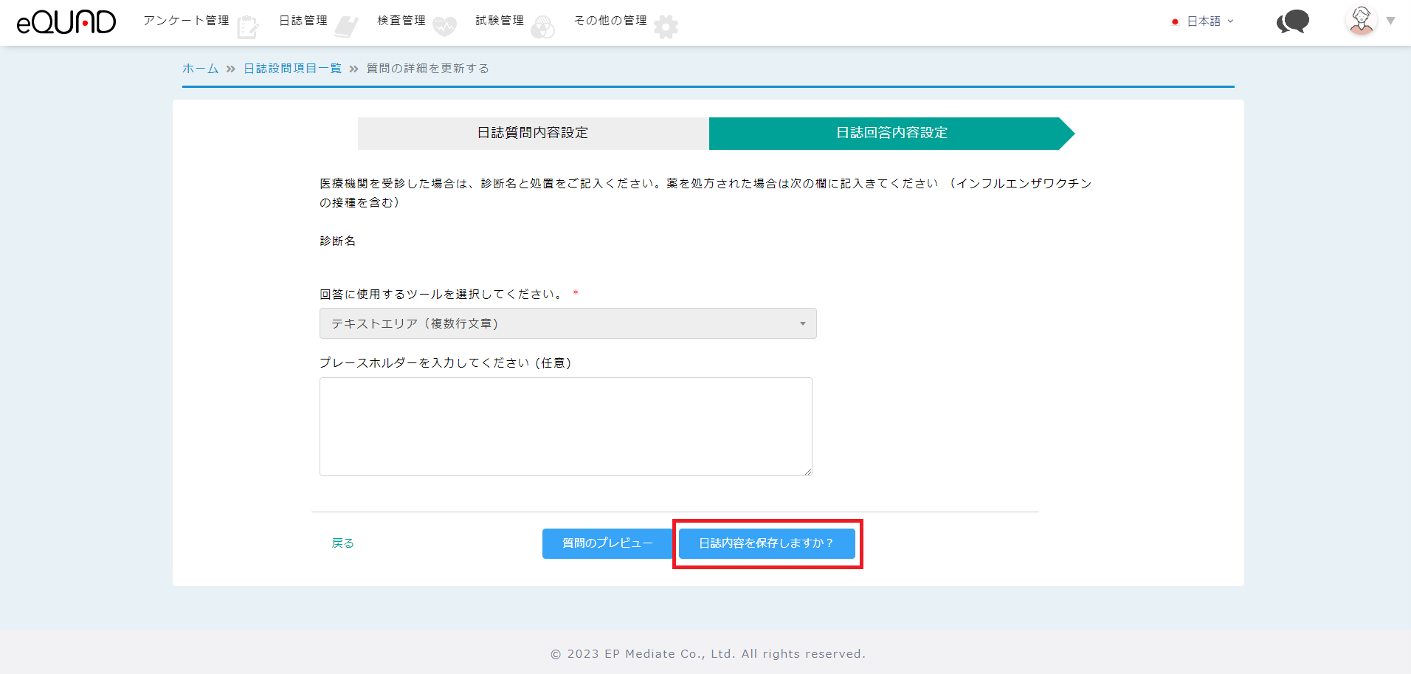
Task: Open the chat speech bubbles icon
Action: [x=1292, y=22]
